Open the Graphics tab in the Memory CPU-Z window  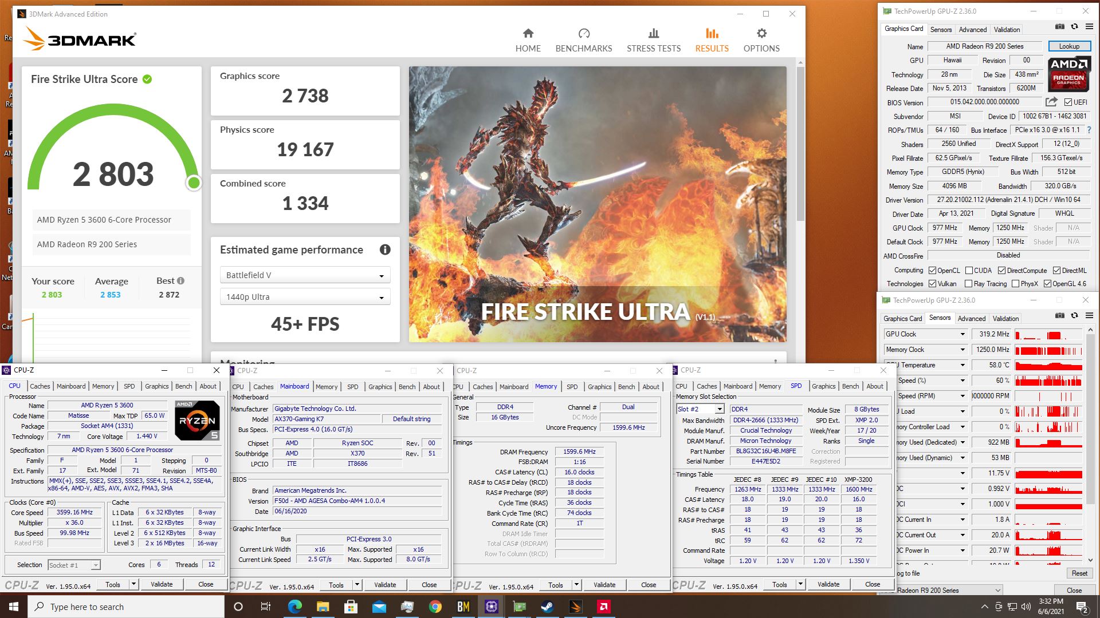(599, 387)
